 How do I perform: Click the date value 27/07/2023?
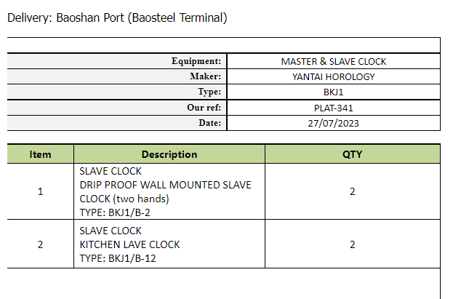coord(334,123)
